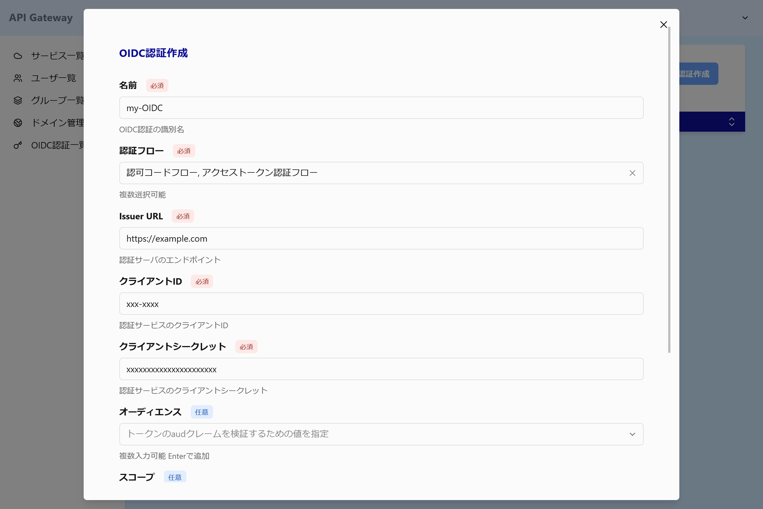This screenshot has width=763, height=509.
Task: Click the layers icon beside グループ一覧
Action: pos(18,101)
